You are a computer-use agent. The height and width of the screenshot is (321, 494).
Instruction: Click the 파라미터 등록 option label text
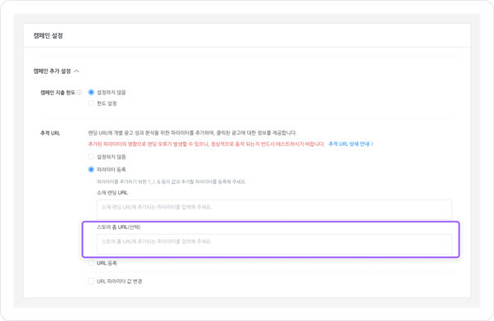tap(112, 170)
